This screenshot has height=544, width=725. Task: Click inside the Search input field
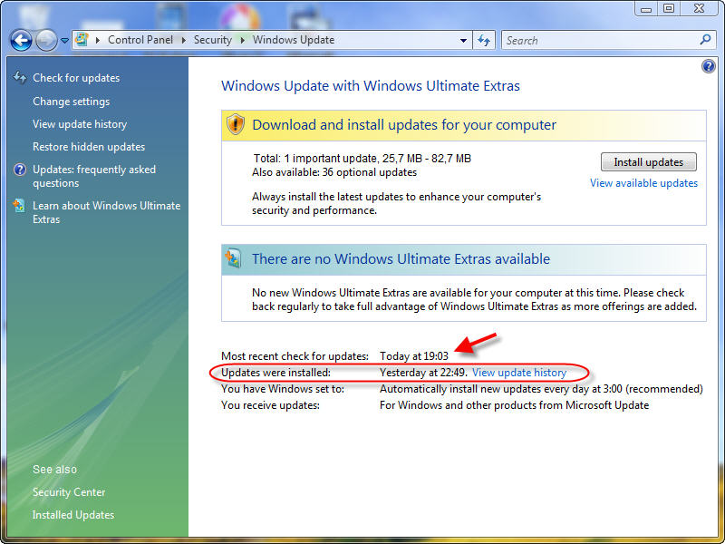598,40
